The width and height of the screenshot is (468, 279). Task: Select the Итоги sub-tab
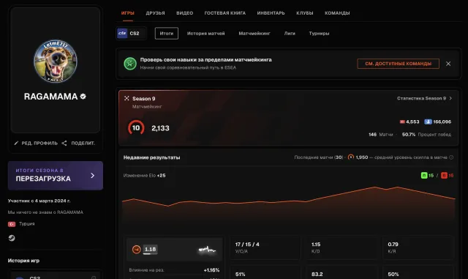click(167, 33)
